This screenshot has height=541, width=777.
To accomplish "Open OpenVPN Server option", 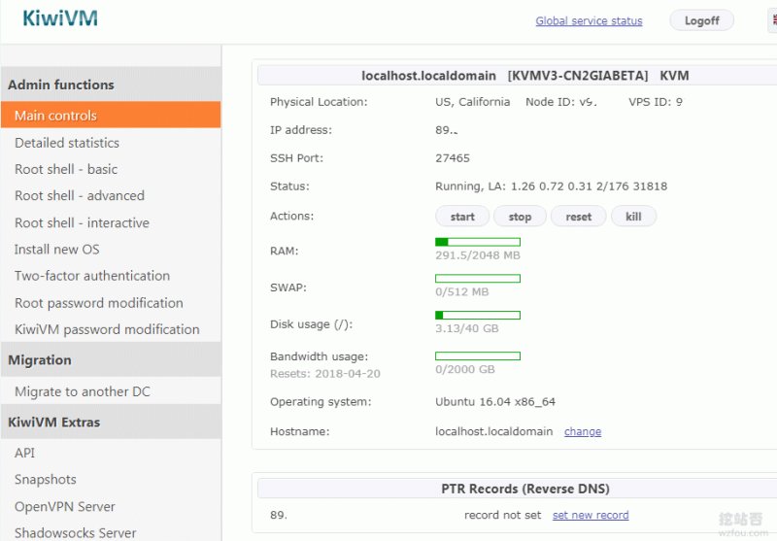I will coord(64,507).
